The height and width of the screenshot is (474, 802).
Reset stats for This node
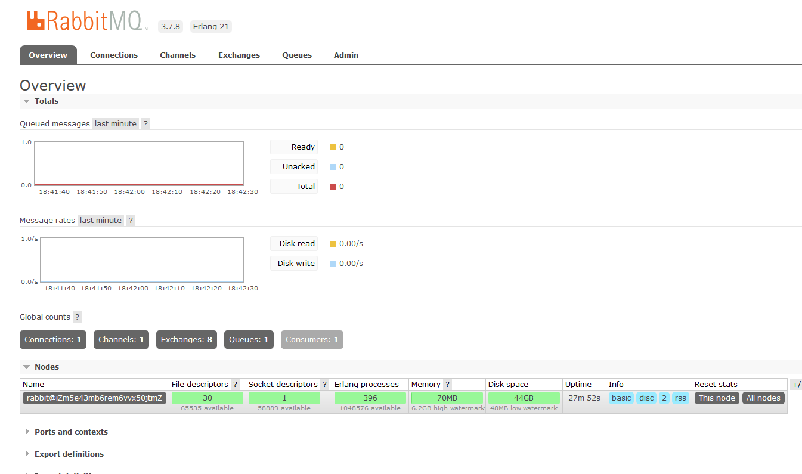717,398
